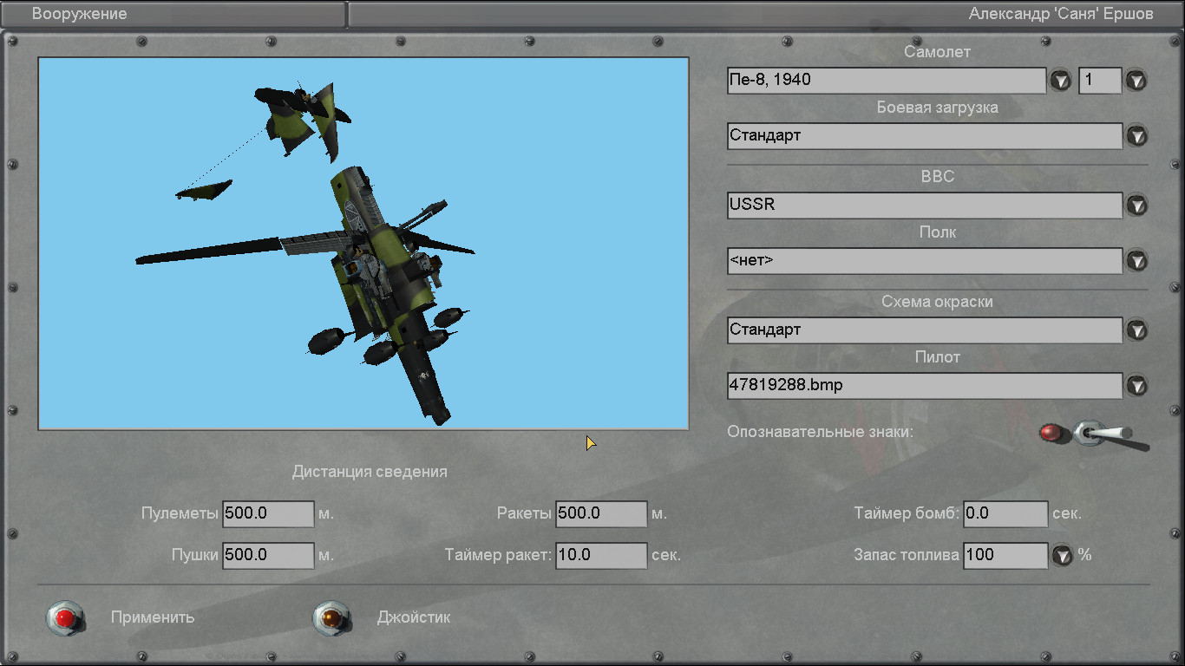Click the Опознавательные знаки label

(x=821, y=431)
